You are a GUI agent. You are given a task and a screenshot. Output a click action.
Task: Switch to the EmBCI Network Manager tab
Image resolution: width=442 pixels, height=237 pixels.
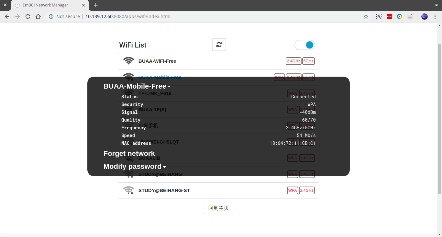(x=45, y=5)
